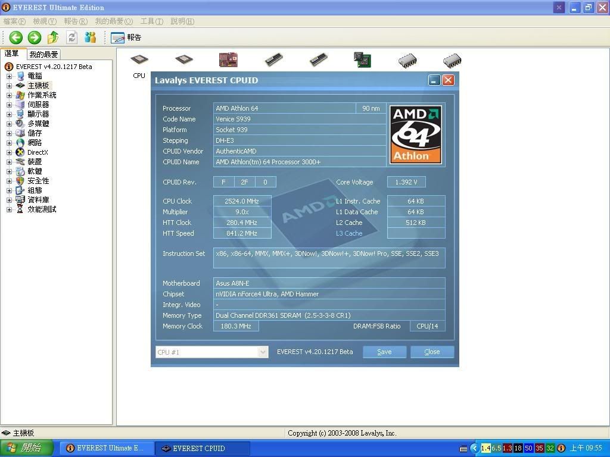Click the Core Voltage value 1.392 V

(406, 182)
